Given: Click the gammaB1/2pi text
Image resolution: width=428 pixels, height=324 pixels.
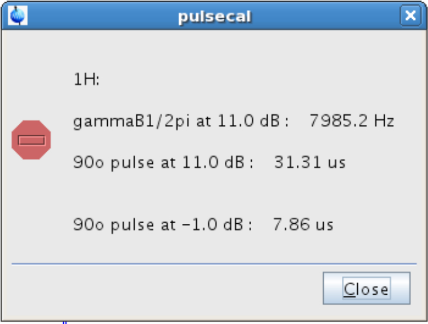Looking at the screenshot, I should coord(125,122).
